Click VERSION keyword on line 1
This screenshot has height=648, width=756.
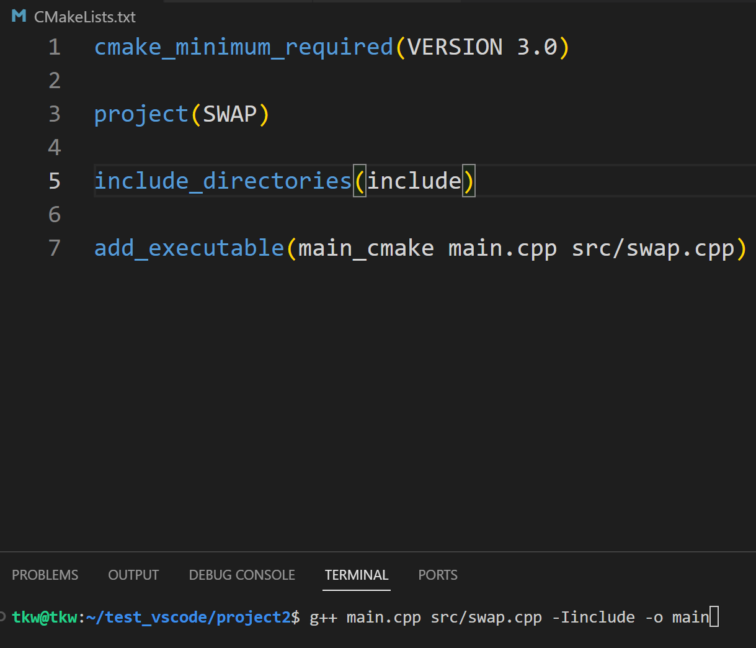click(455, 47)
